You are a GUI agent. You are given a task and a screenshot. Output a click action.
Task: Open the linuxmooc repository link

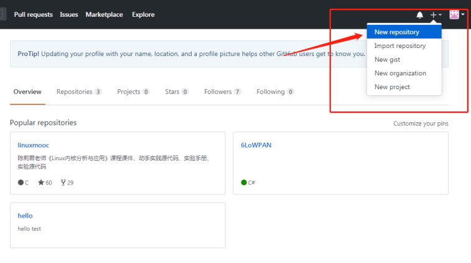point(34,145)
